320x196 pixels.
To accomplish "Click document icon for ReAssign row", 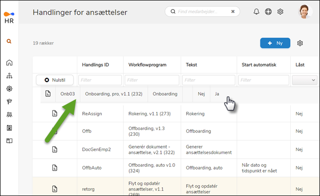I will click(x=55, y=113).
